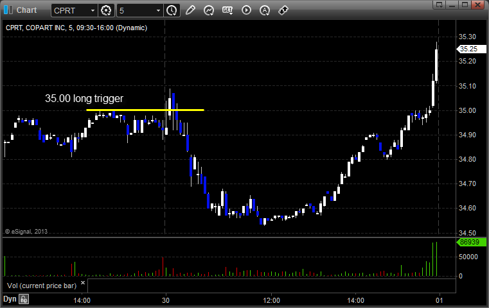
Task: Click the Chart title label
Action: click(26, 10)
